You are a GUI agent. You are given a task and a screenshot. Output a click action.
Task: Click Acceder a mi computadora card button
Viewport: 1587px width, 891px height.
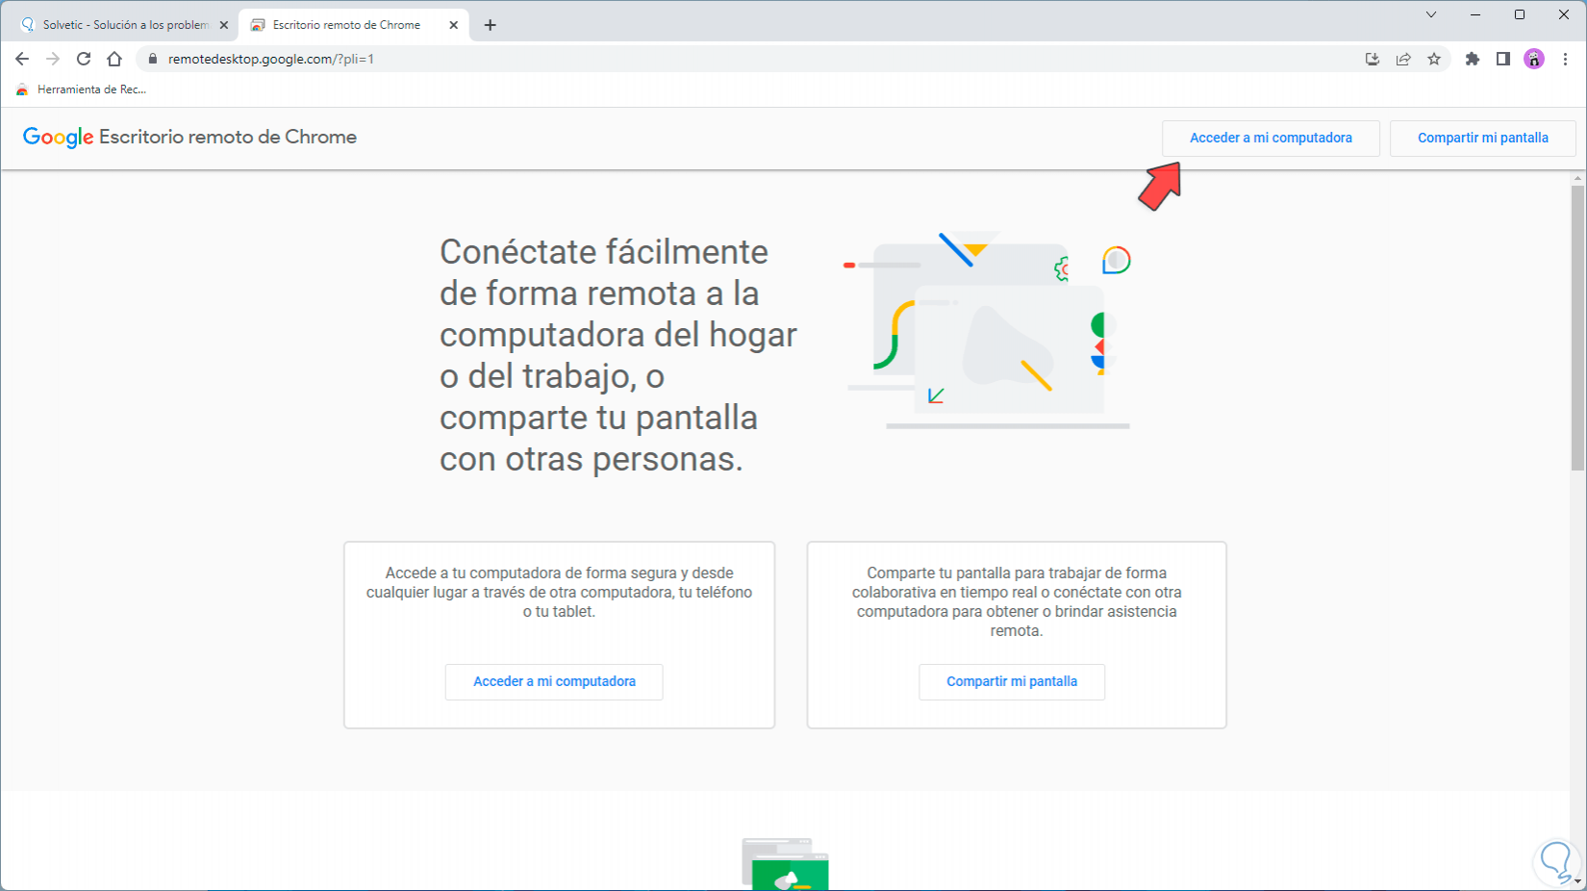pyautogui.click(x=554, y=681)
